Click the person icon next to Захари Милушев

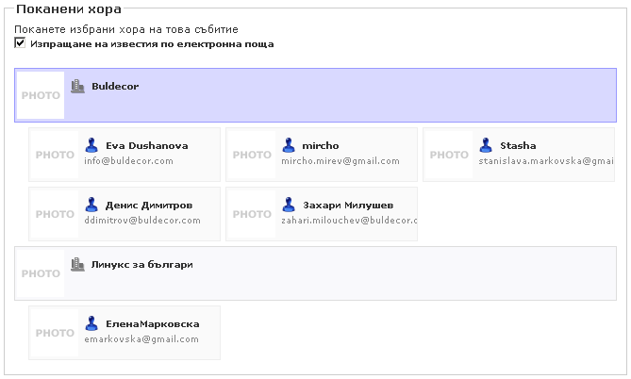pos(289,205)
